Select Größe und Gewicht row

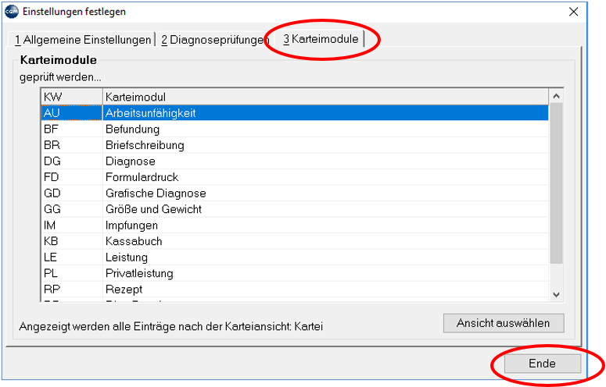(295, 209)
